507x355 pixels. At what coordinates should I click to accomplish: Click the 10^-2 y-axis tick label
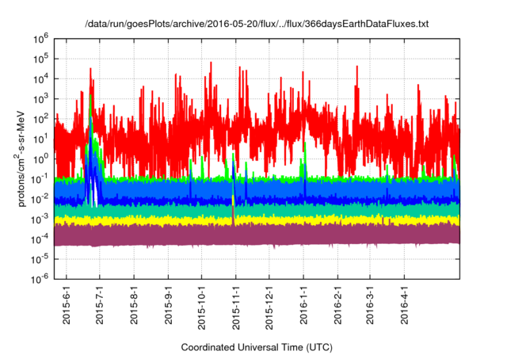click(40, 200)
